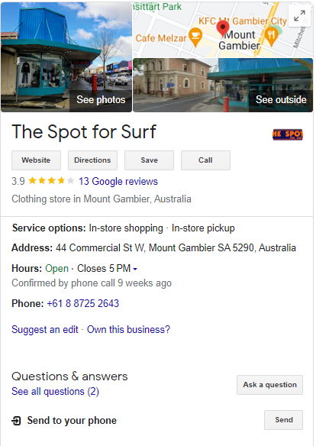316x446 pixels.
Task: Open The Spot store logo image
Action: (x=288, y=134)
